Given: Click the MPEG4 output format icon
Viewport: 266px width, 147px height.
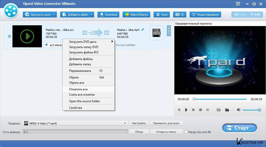Looking at the screenshot, I should pyautogui.click(x=156, y=33).
